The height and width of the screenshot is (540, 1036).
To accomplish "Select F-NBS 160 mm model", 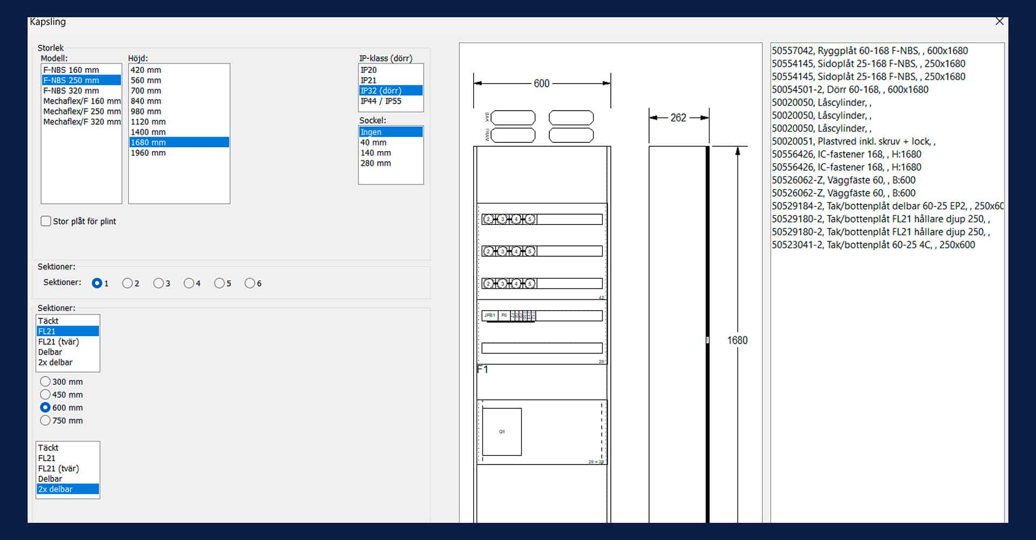I will tap(71, 70).
